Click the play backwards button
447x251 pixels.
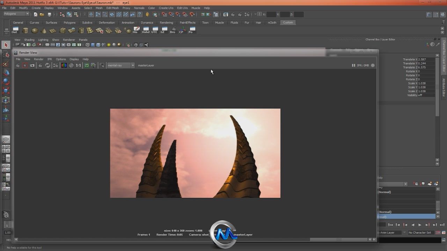pos(412,225)
